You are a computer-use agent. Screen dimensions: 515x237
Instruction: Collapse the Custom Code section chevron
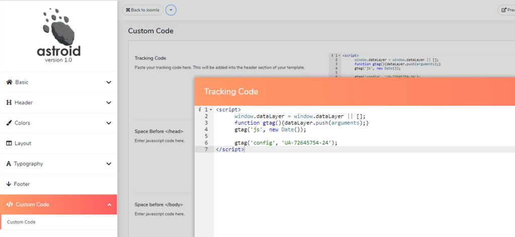(109, 204)
